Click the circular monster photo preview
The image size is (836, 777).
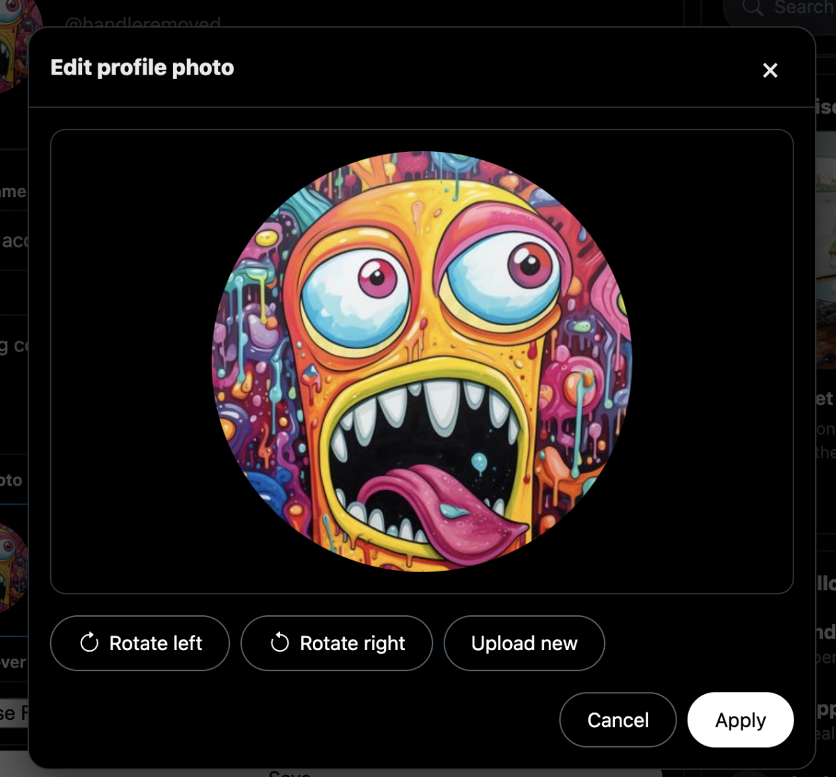pyautogui.click(x=421, y=361)
